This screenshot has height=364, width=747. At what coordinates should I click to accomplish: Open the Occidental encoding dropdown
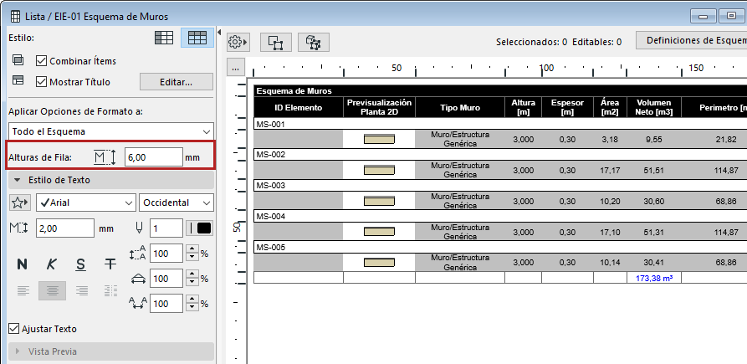click(x=177, y=203)
